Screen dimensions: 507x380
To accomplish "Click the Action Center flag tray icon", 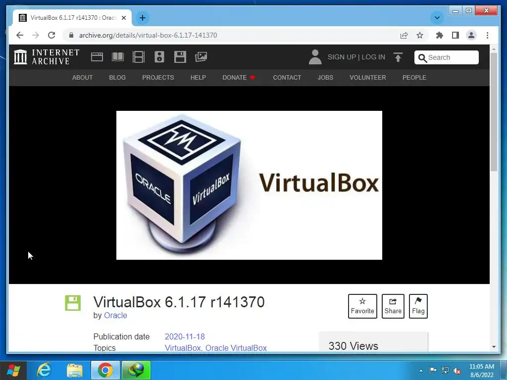I will (x=433, y=370).
